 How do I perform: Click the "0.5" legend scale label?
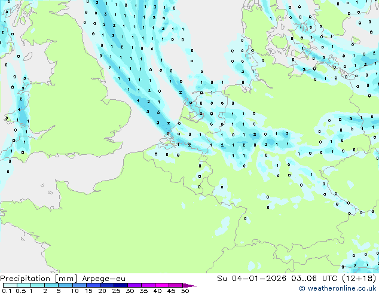(x=20, y=291)
